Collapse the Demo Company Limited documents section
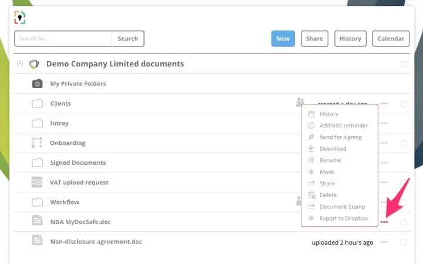The image size is (423, 264). click(x=20, y=63)
